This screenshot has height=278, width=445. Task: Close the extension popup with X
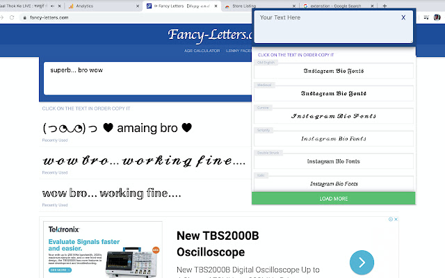tap(403, 17)
